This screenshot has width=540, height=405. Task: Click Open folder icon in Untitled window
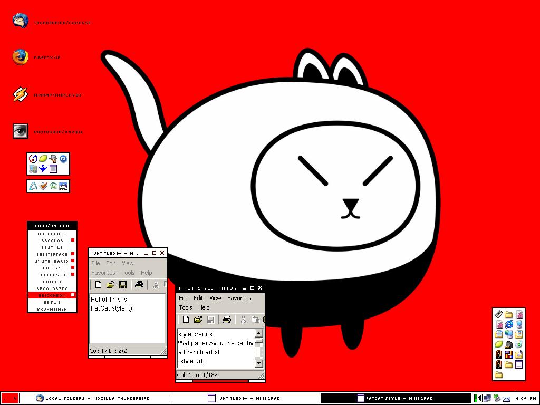(110, 285)
